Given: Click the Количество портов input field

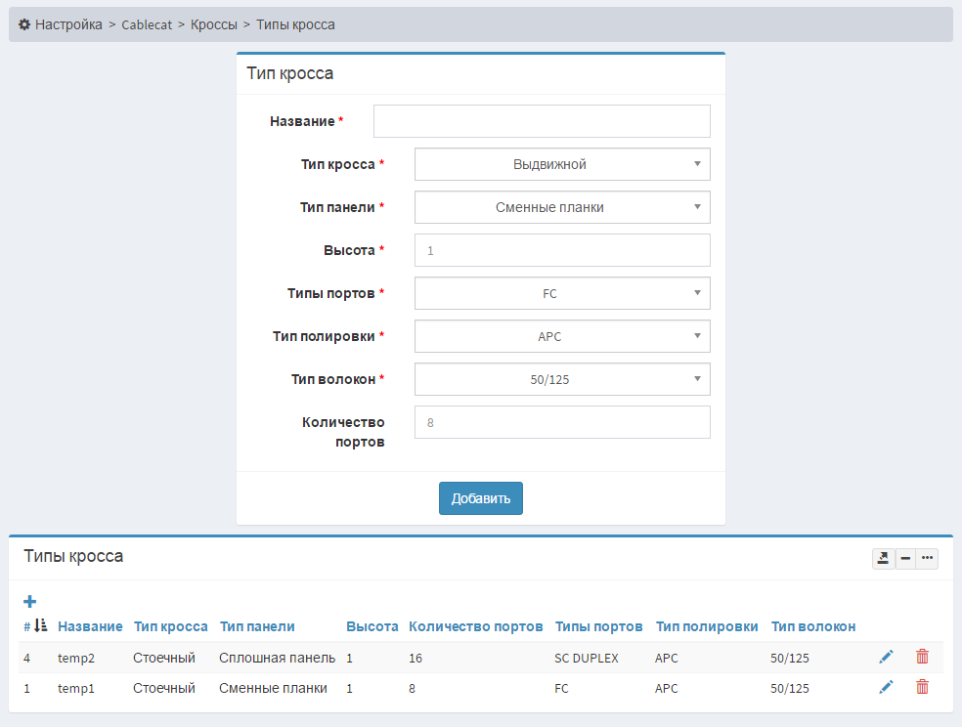Looking at the screenshot, I should coord(562,422).
